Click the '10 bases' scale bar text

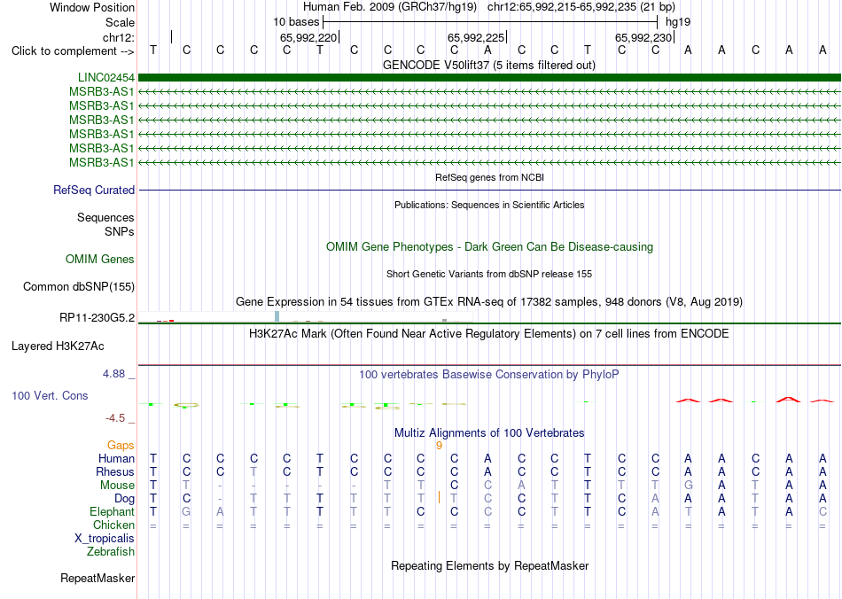point(296,22)
